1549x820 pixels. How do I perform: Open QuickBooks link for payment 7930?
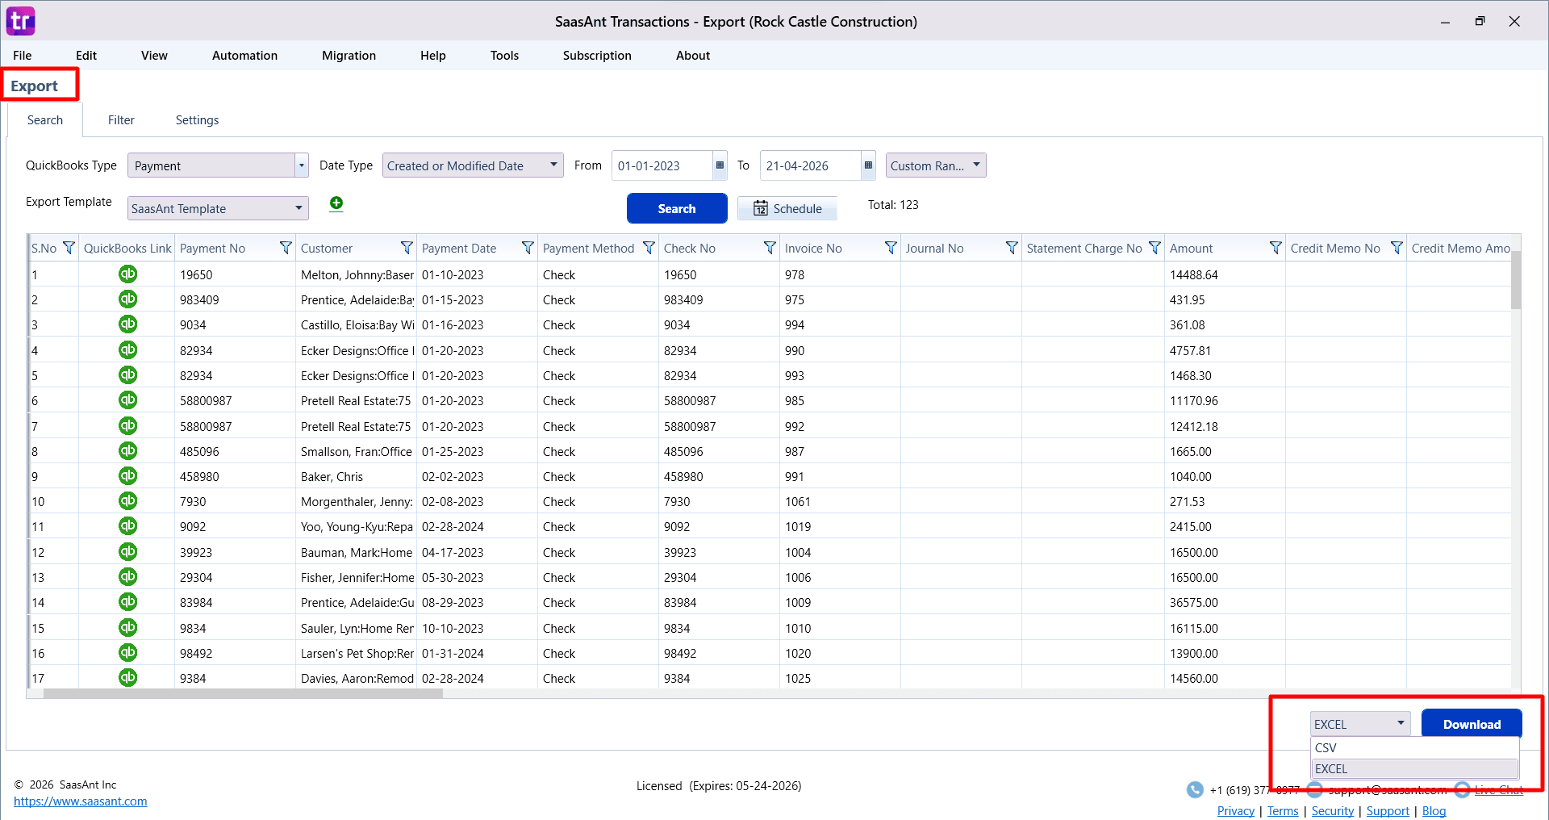tap(127, 501)
